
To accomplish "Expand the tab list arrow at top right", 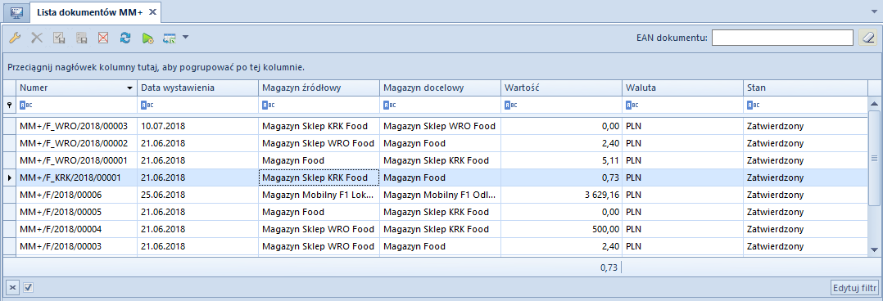I will pos(875,11).
